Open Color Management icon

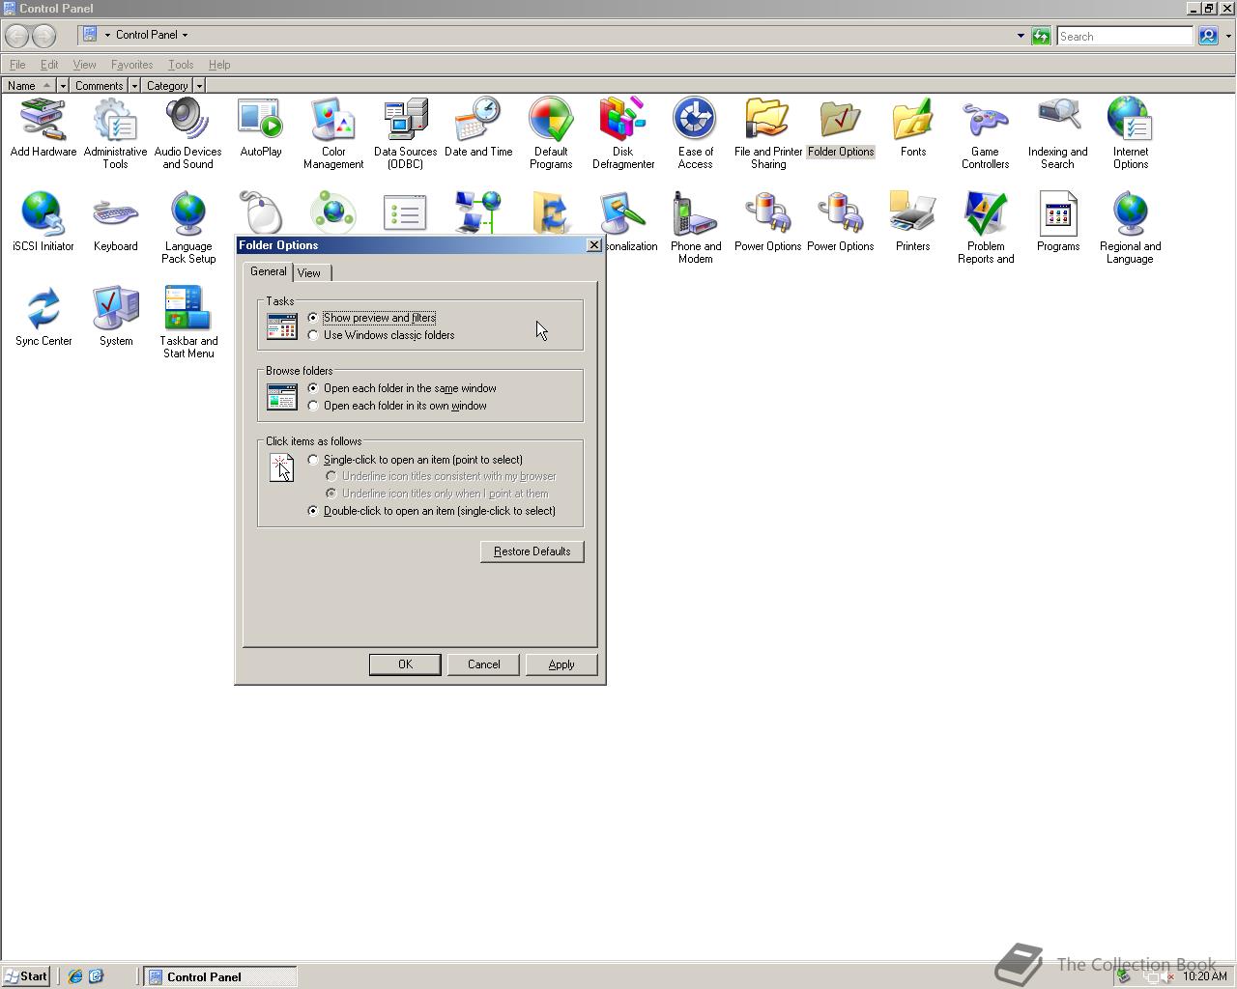point(333,133)
